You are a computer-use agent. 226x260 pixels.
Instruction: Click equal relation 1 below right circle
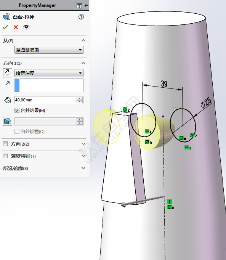click(187, 147)
